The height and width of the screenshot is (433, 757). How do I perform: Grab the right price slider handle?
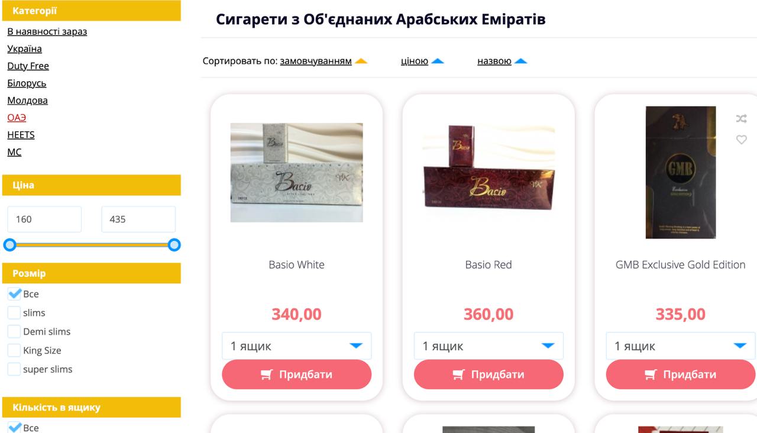pos(174,245)
